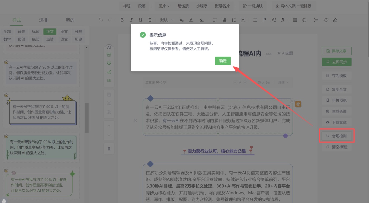Click the minus font size stepper

pyautogui.click(x=235, y=82)
